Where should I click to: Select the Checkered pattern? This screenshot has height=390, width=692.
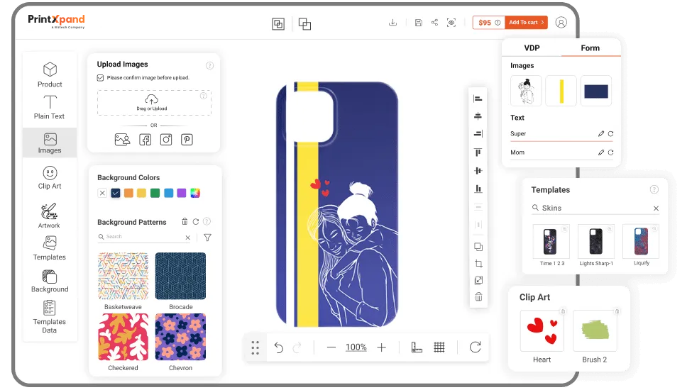click(123, 337)
